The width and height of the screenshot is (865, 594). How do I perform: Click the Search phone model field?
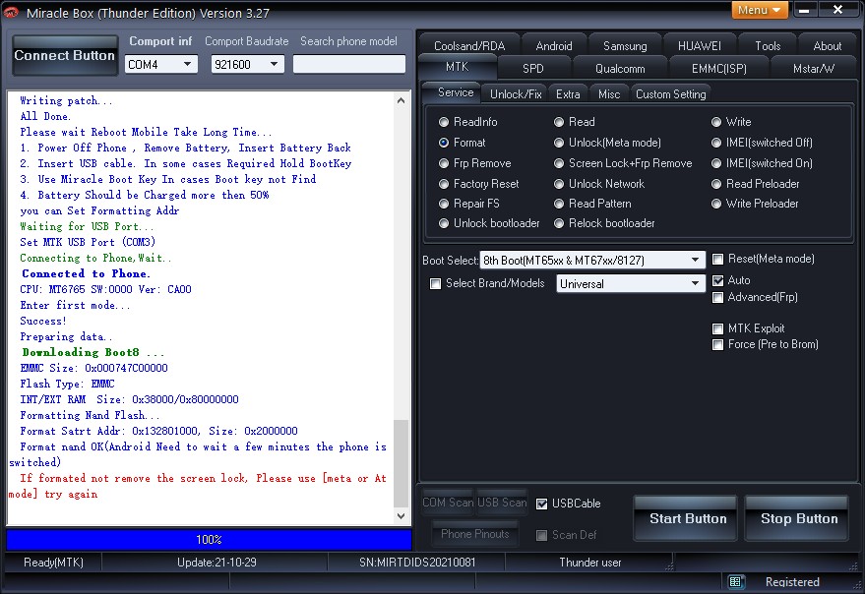tap(348, 64)
